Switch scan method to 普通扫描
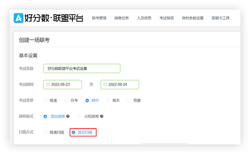The height and width of the screenshot is (154, 250). [x=45, y=132]
